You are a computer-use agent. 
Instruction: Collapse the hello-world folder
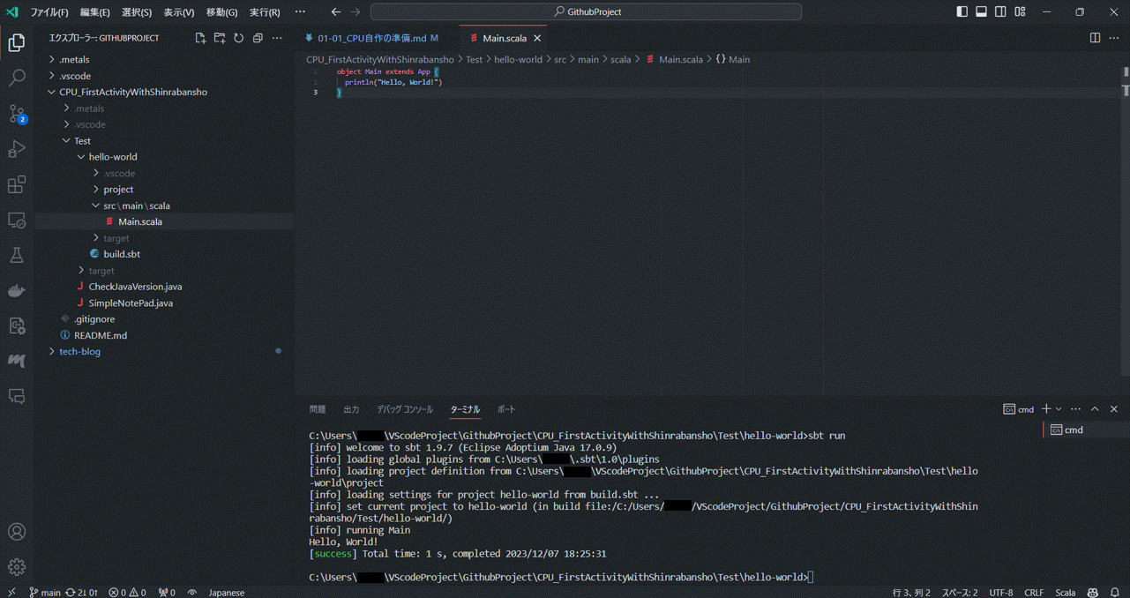click(112, 157)
